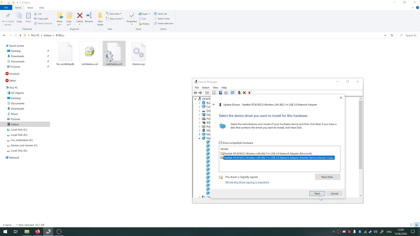Image resolution: width=420 pixels, height=236 pixels.
Task: Click the History icon in the Open group
Action: (140, 24)
